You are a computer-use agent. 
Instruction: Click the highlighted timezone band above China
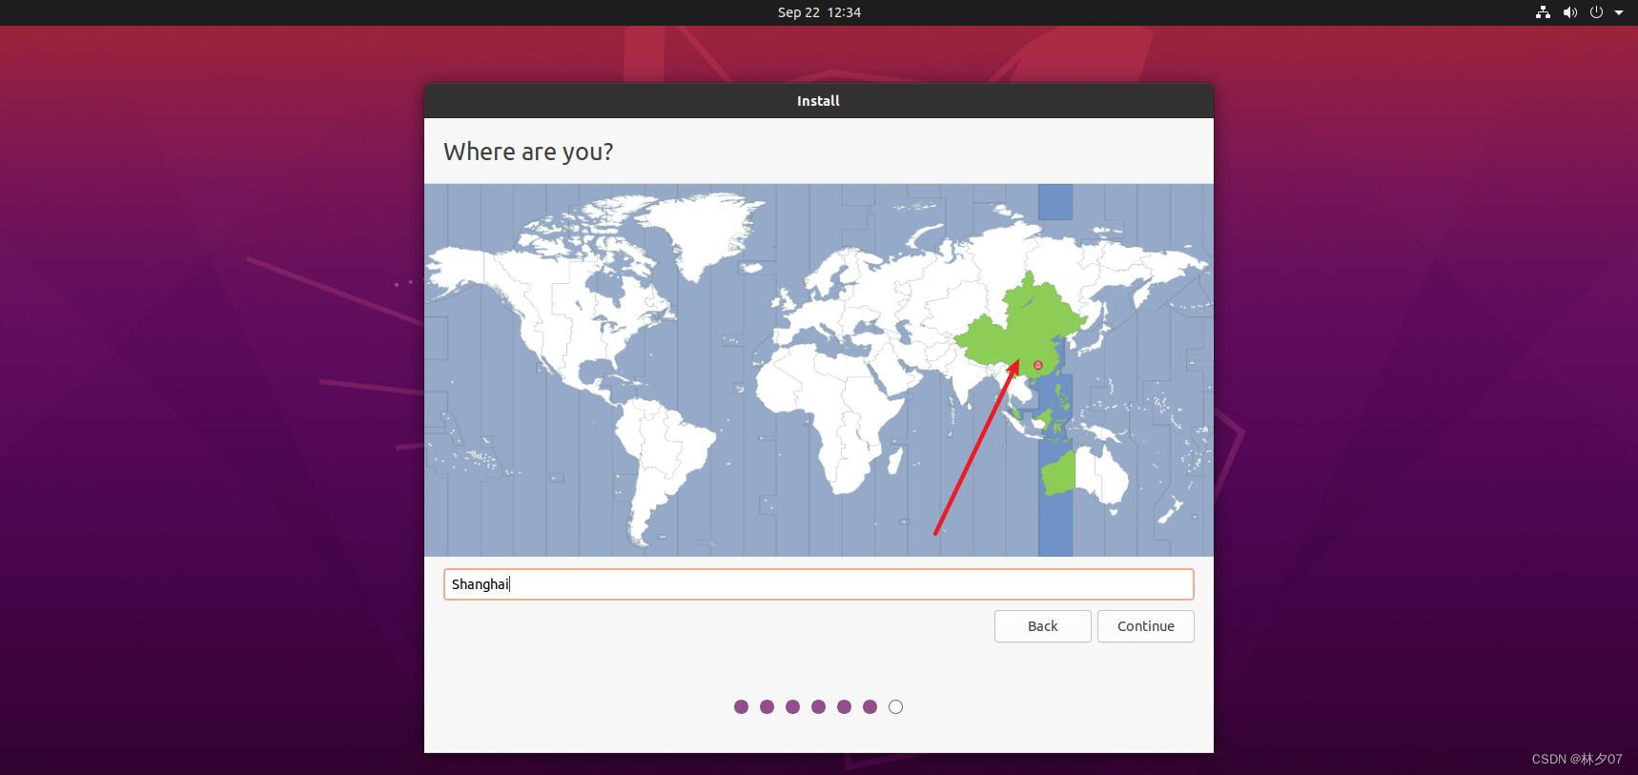(x=1054, y=202)
